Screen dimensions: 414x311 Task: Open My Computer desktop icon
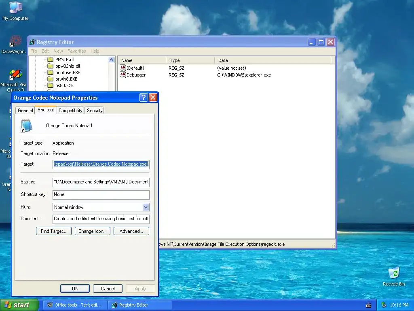click(x=15, y=11)
